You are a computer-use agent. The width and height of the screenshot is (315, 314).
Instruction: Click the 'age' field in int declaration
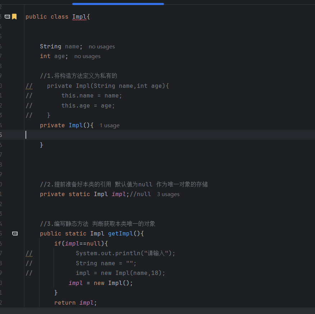click(x=59, y=56)
